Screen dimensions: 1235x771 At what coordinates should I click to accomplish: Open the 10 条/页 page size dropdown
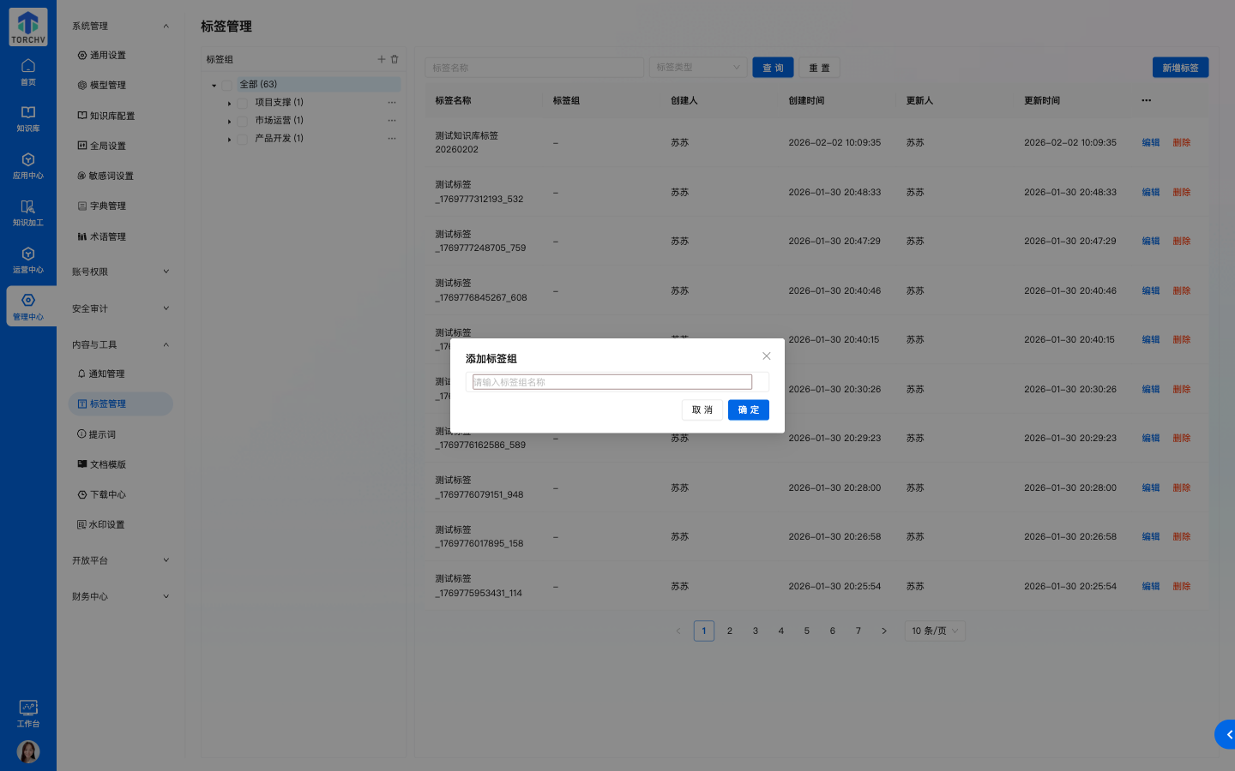click(x=934, y=631)
